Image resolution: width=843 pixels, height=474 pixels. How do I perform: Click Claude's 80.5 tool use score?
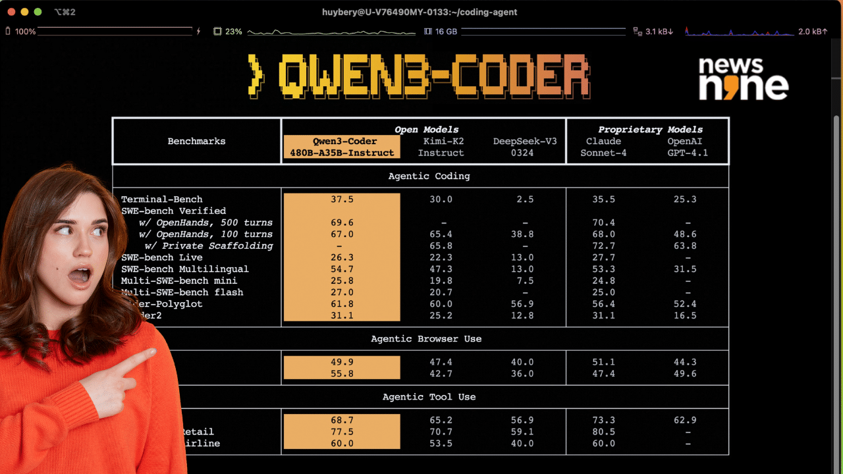tap(603, 431)
